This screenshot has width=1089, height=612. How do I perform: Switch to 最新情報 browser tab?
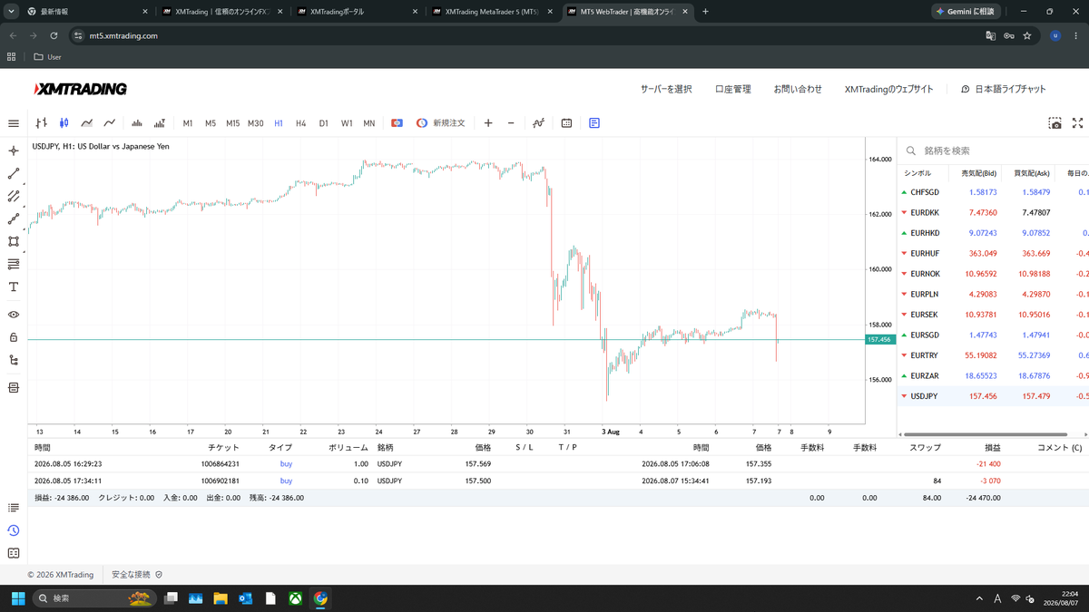[86, 12]
